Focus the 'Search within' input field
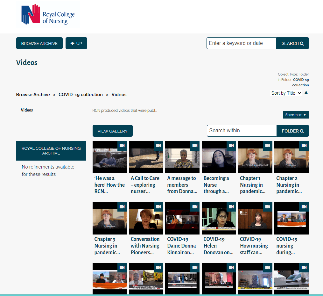 coord(242,131)
